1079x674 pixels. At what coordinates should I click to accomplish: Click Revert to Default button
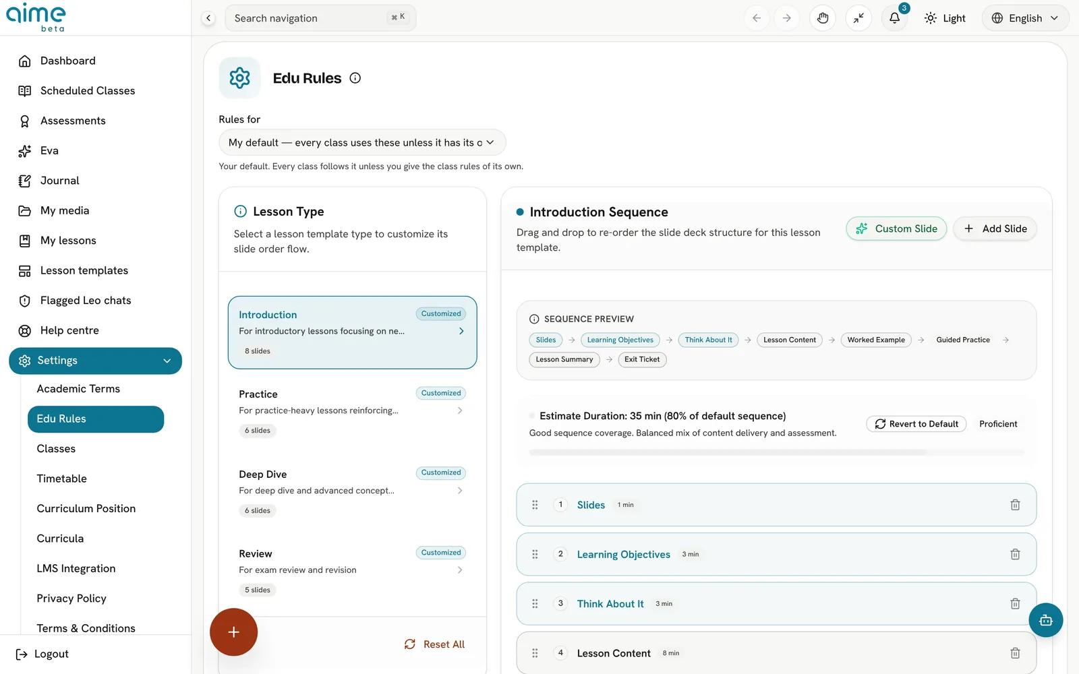click(916, 424)
